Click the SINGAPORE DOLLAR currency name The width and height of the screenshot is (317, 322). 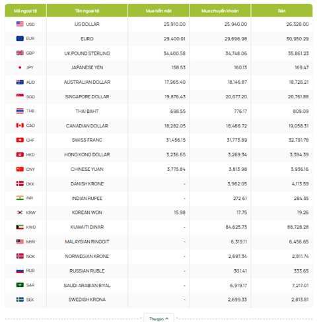click(x=87, y=96)
